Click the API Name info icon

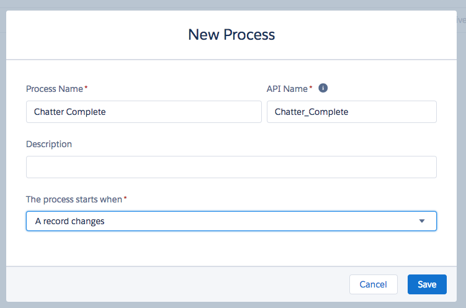coord(323,88)
